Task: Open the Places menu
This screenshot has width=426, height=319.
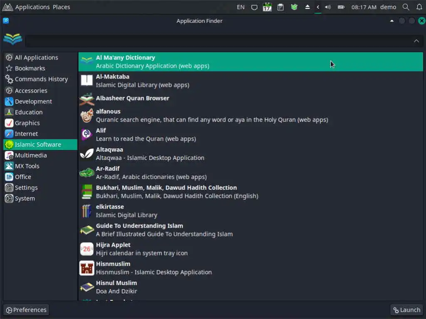Action: tap(62, 7)
